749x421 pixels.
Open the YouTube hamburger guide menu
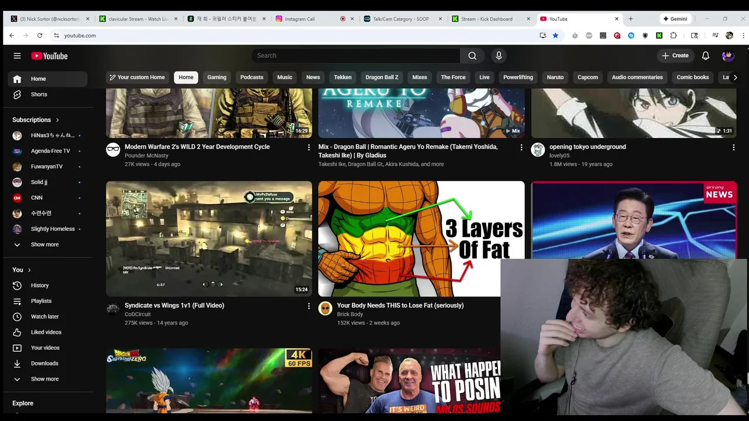[17, 56]
